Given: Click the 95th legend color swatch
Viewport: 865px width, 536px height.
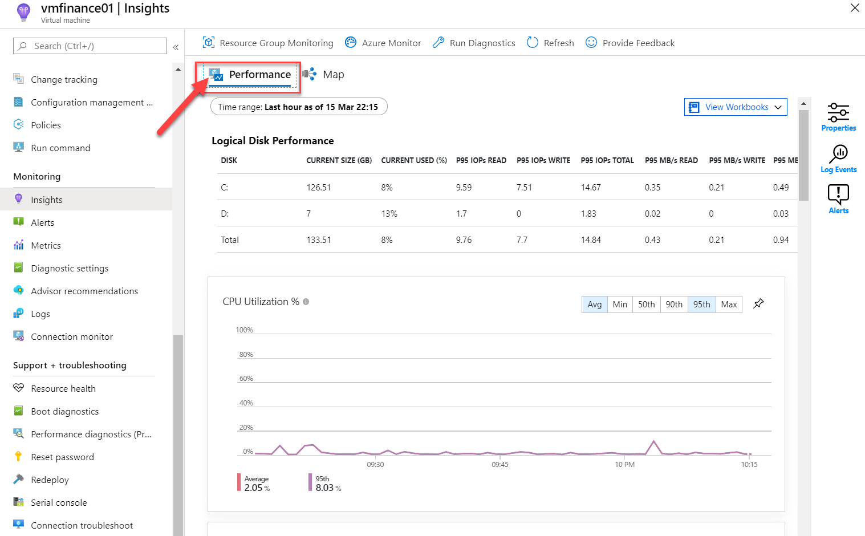Looking at the screenshot, I should [310, 482].
